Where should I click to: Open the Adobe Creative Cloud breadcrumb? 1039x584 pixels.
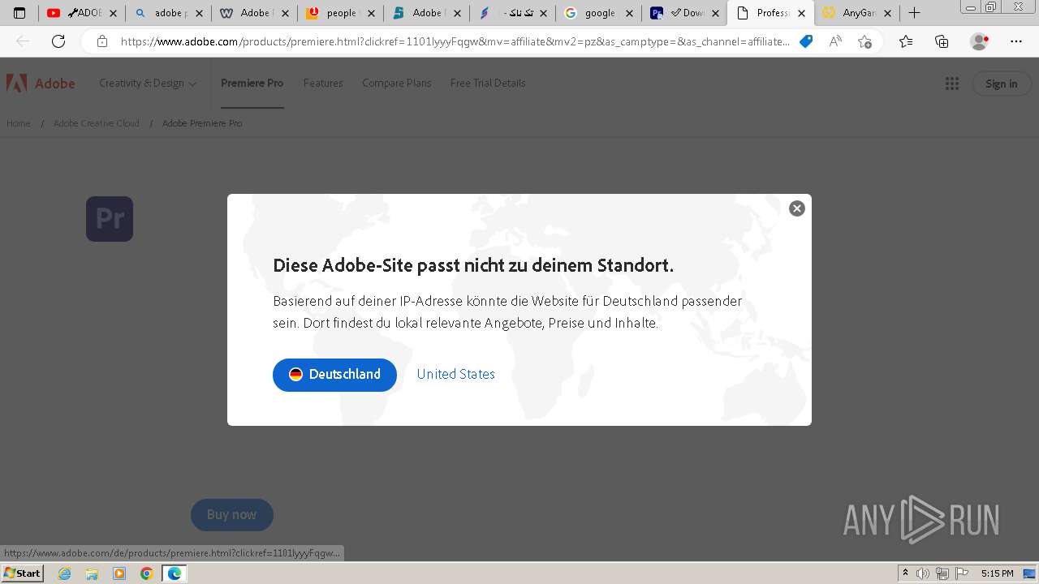pyautogui.click(x=97, y=123)
